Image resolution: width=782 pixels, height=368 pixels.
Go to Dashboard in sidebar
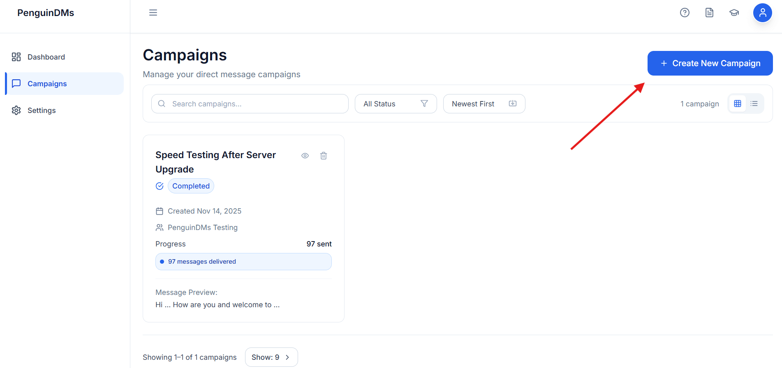tap(46, 57)
